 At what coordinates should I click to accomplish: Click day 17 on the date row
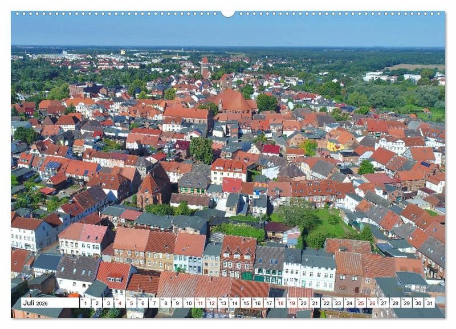coord(269,303)
